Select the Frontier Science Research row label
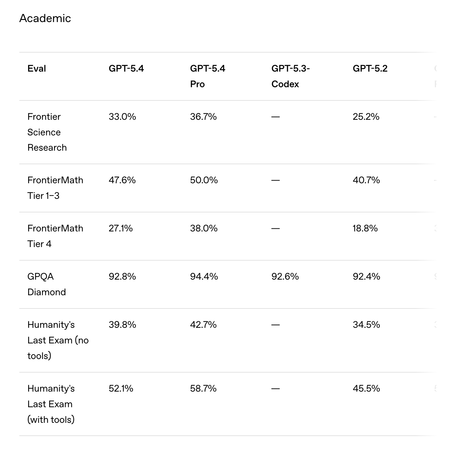457x452 pixels. click(47, 132)
